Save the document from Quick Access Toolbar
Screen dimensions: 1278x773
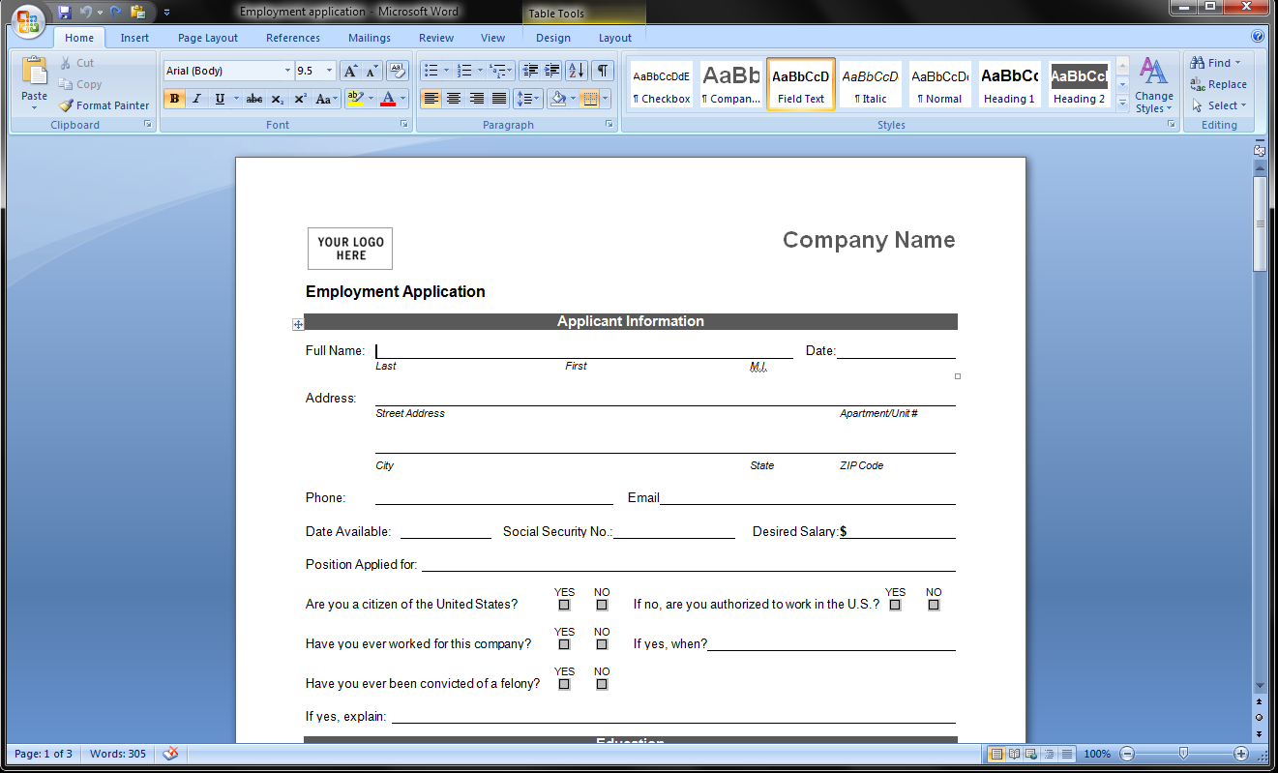coord(64,12)
